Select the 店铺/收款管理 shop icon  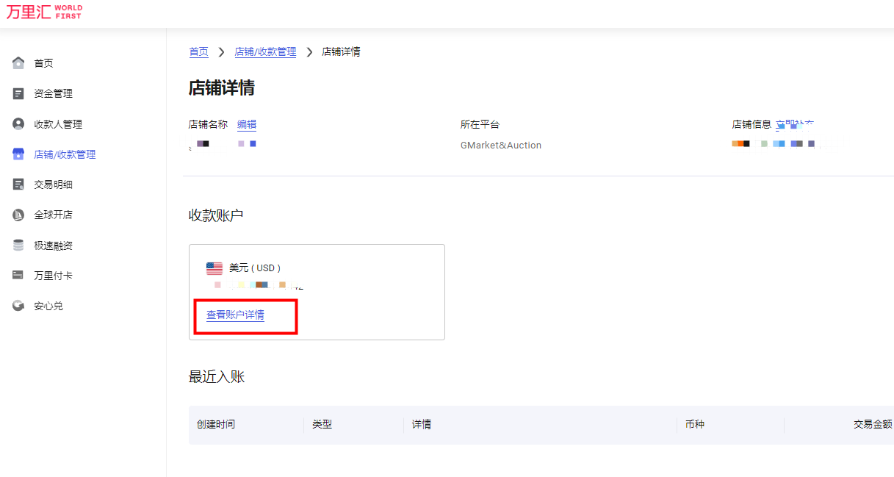coord(18,154)
